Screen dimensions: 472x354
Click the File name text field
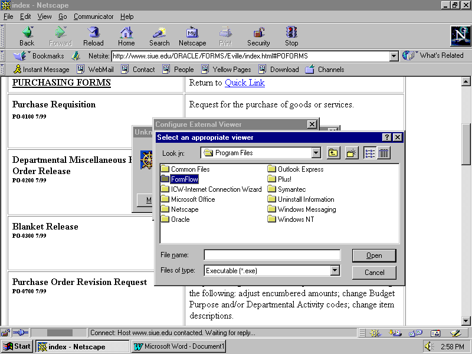272,255
